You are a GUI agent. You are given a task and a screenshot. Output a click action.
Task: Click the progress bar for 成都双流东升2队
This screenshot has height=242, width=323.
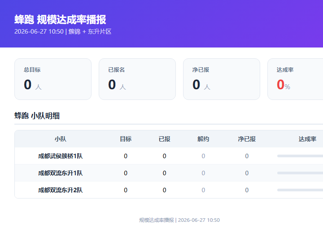[x=300, y=190]
